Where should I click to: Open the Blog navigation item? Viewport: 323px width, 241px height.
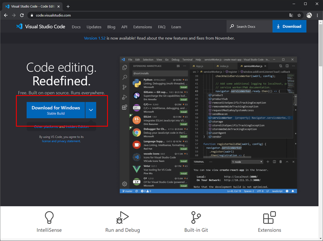coord(111,27)
